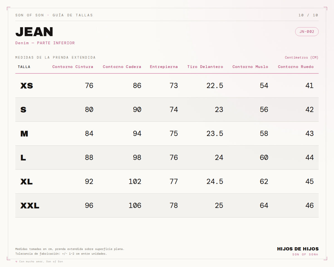Click the HIJOS DE HIJOS brand logo
This screenshot has height=267, width=334.
[x=298, y=249]
